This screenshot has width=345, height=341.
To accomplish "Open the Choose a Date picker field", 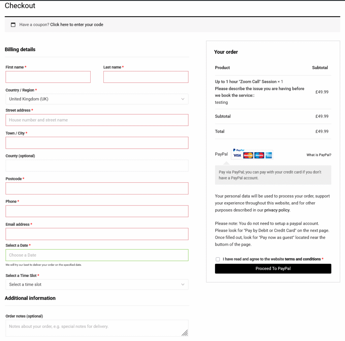I will (x=97, y=255).
